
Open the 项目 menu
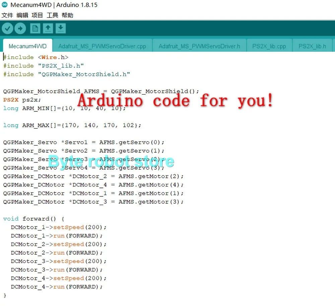point(37,15)
